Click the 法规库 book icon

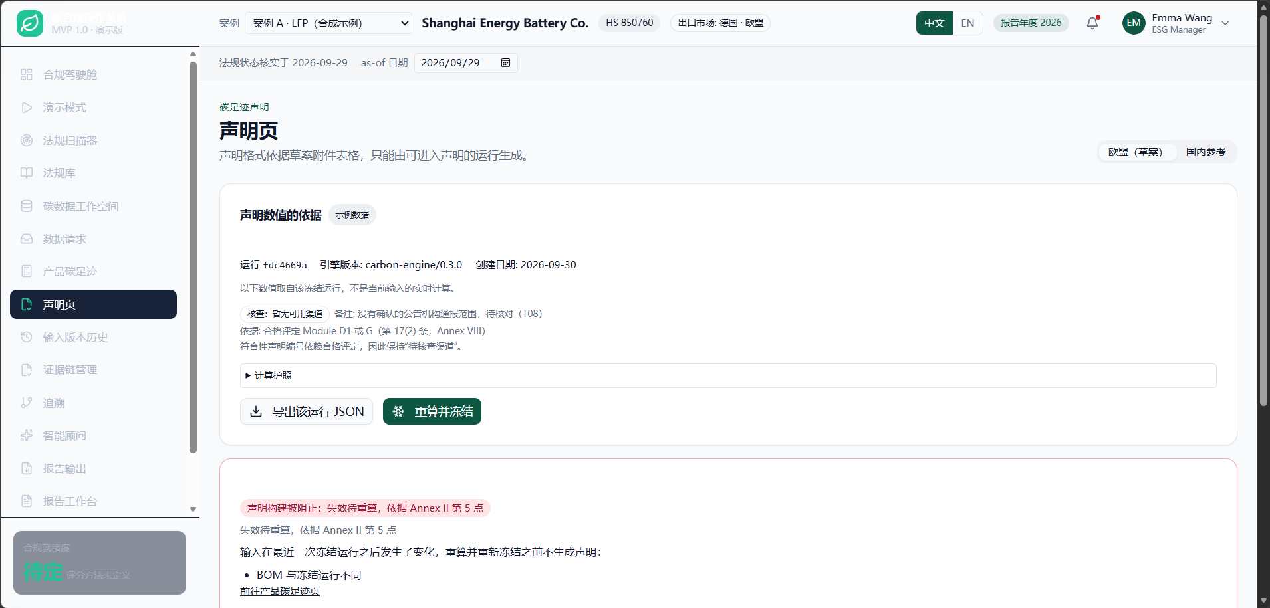click(x=27, y=173)
